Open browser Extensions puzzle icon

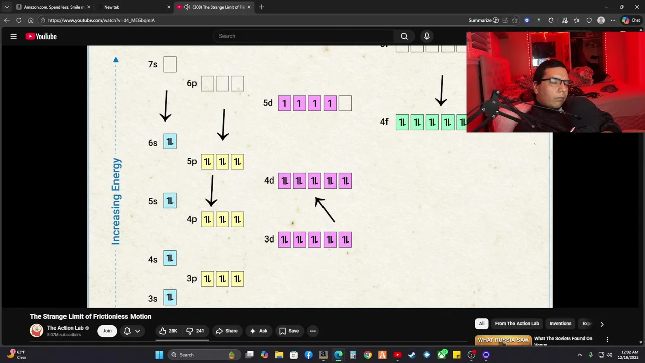[x=551, y=20]
